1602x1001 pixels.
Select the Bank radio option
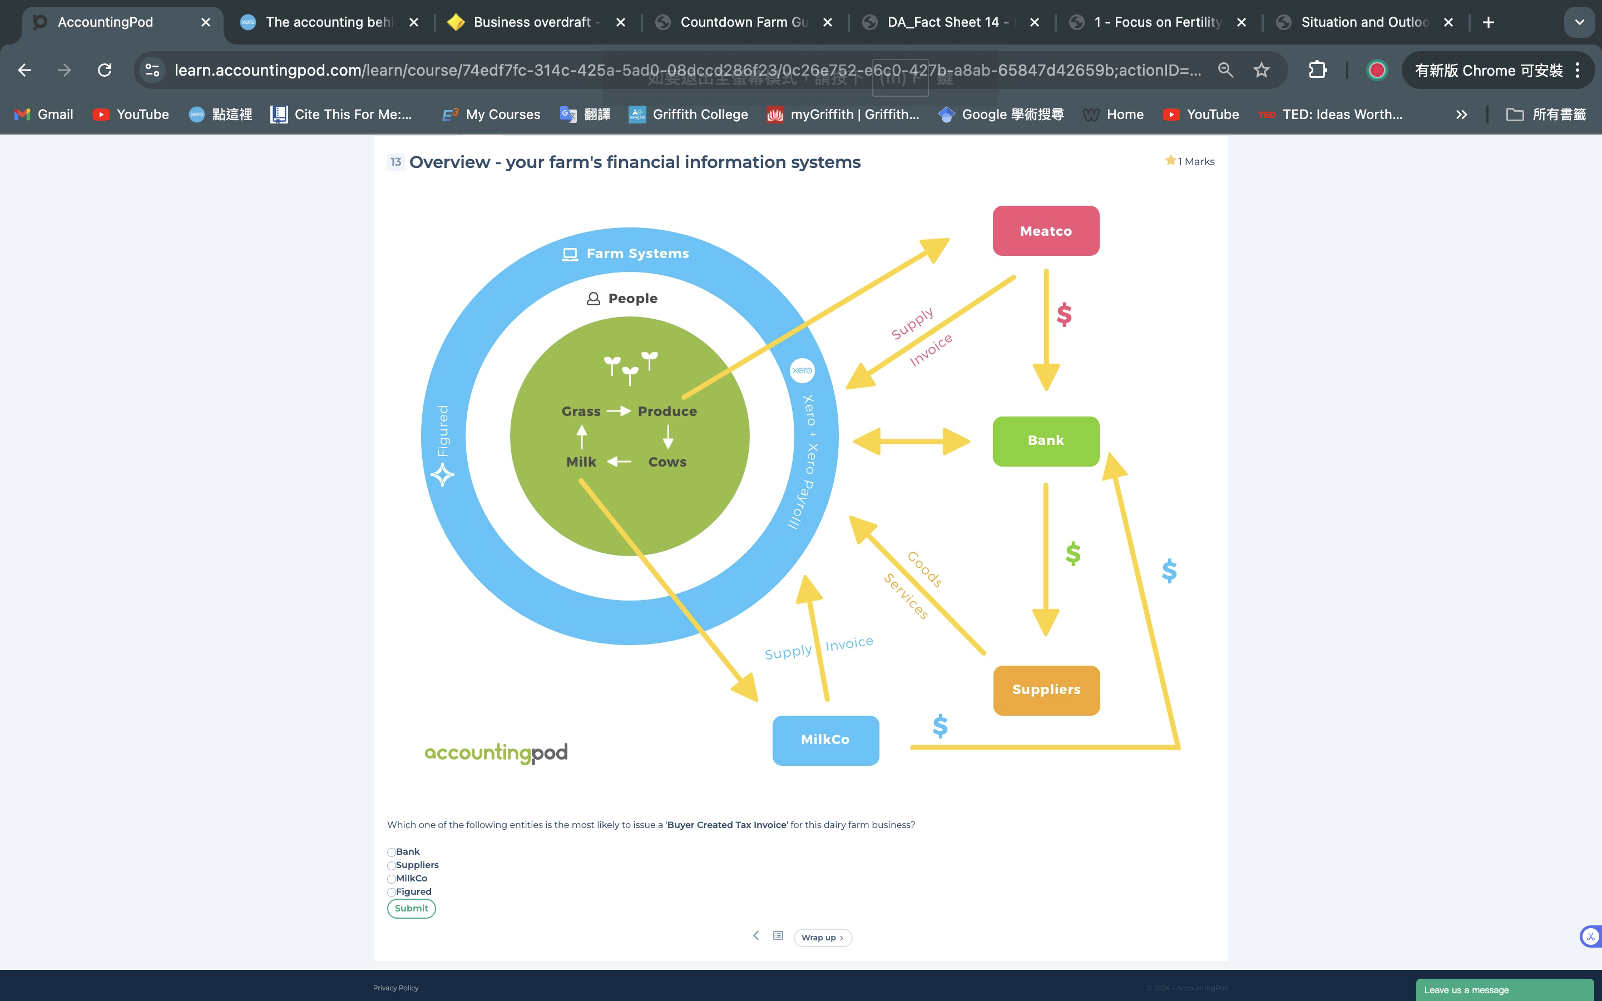pyautogui.click(x=391, y=853)
